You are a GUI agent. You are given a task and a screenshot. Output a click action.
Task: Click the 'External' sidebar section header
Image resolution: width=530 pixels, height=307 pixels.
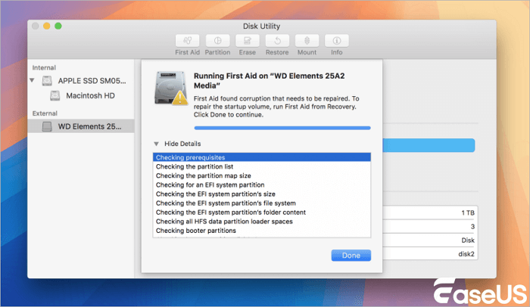point(45,113)
